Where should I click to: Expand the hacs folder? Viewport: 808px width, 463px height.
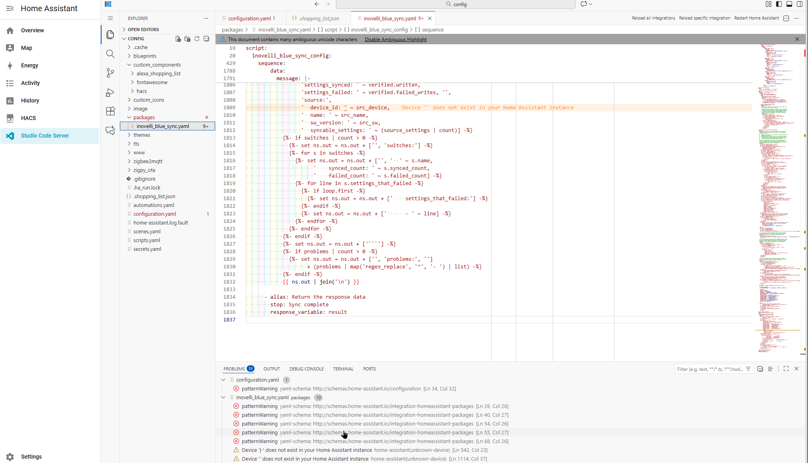(167, 91)
